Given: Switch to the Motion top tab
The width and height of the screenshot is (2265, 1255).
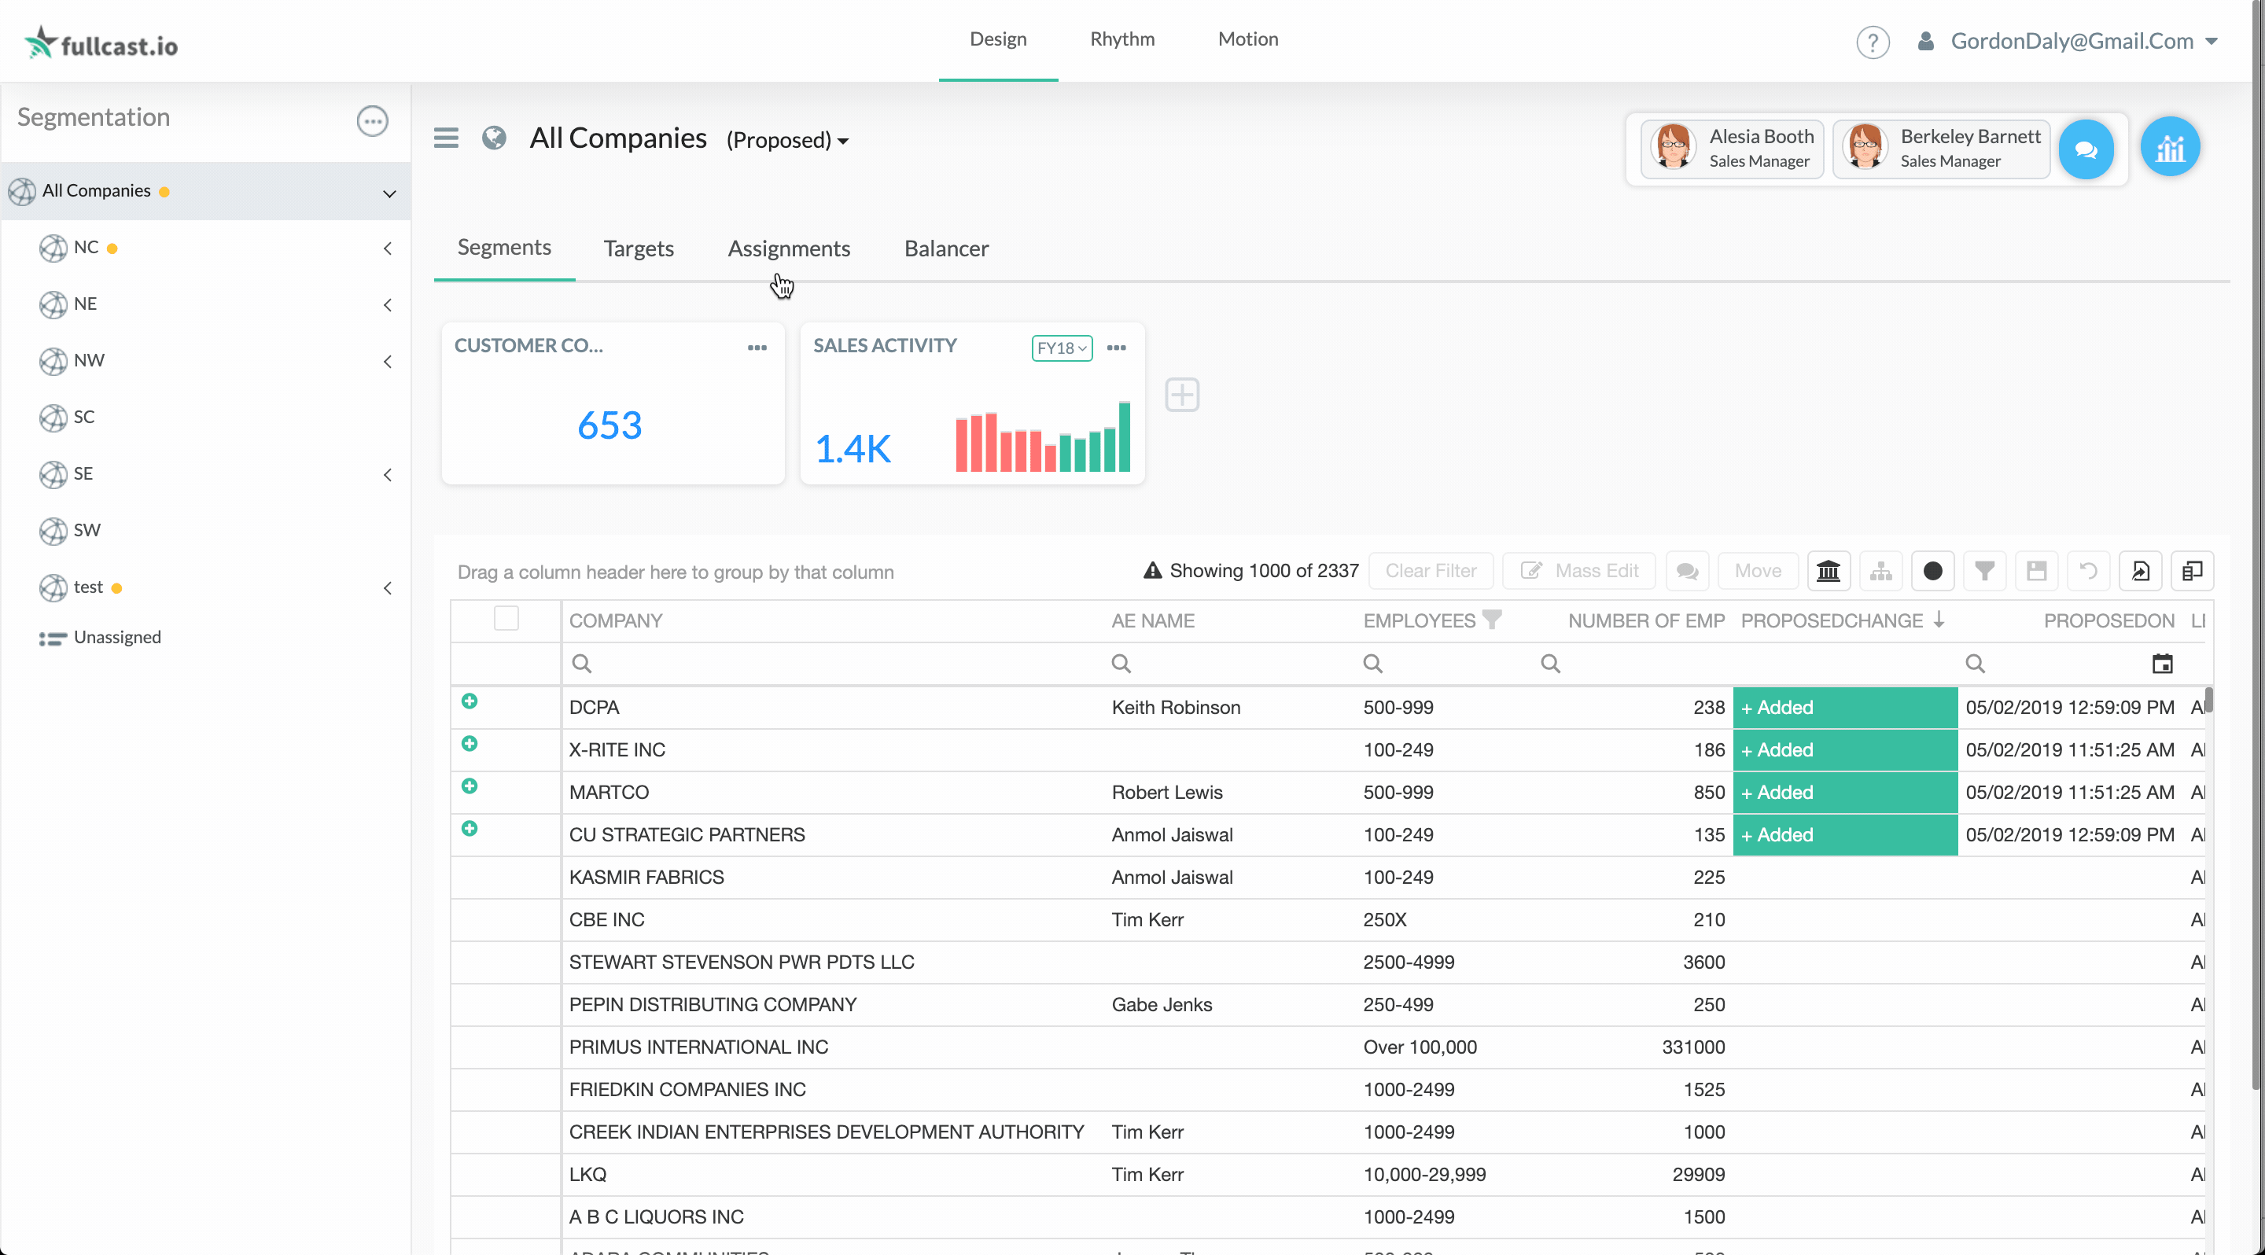Looking at the screenshot, I should 1247,39.
